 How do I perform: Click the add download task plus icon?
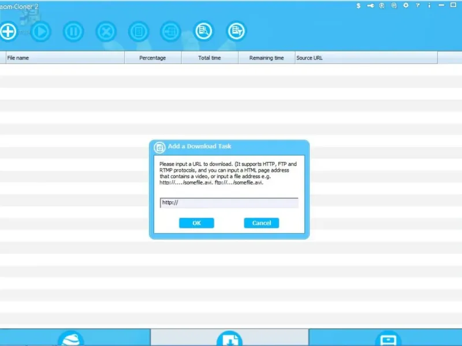[x=8, y=31]
